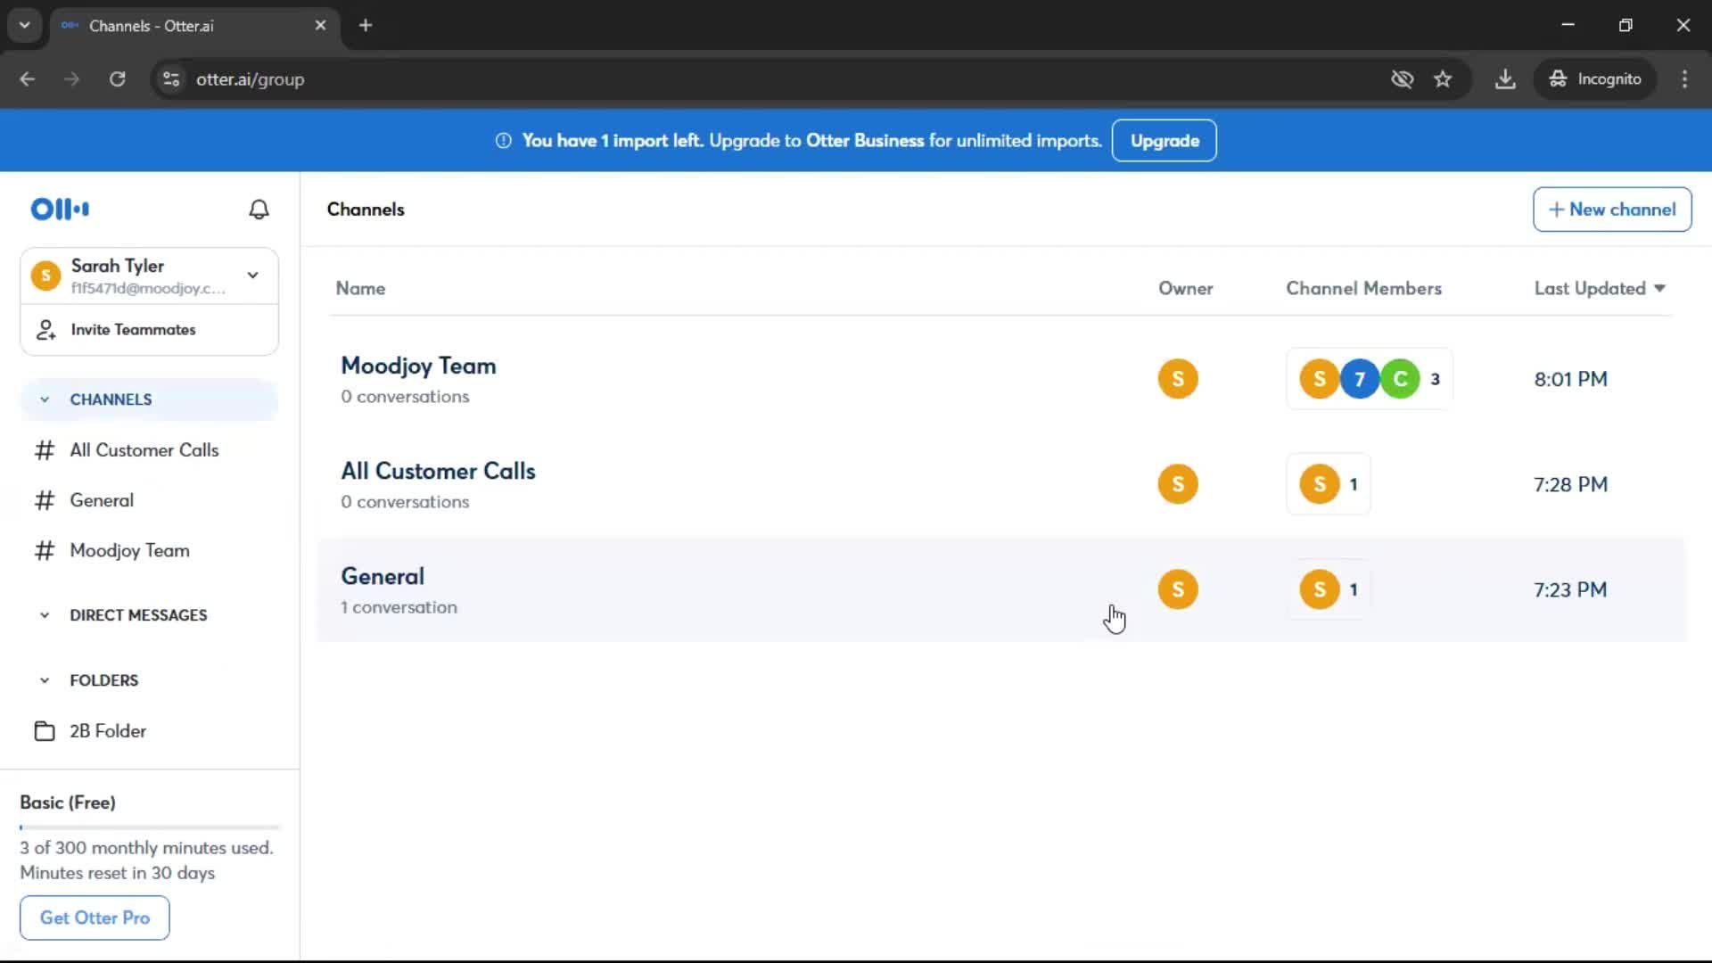Click the 8:01 PM timestamp
Viewport: 1712px width, 963px height.
point(1570,379)
